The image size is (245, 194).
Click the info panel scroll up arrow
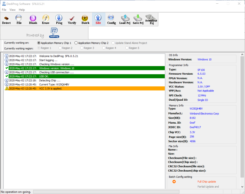[242, 54]
